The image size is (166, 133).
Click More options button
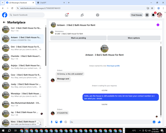(134, 38)
